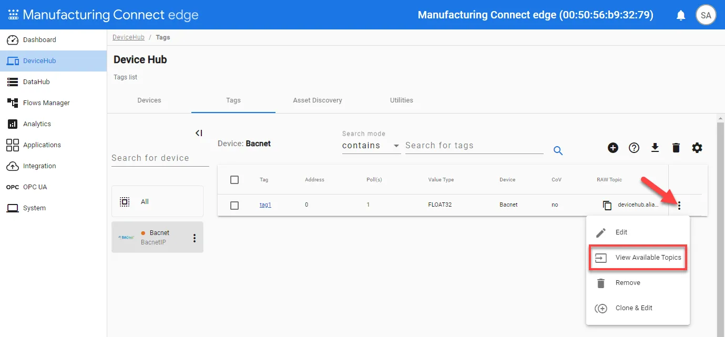Click the delete trash icon in toolbar
The height and width of the screenshot is (337, 725).
pyautogui.click(x=676, y=148)
